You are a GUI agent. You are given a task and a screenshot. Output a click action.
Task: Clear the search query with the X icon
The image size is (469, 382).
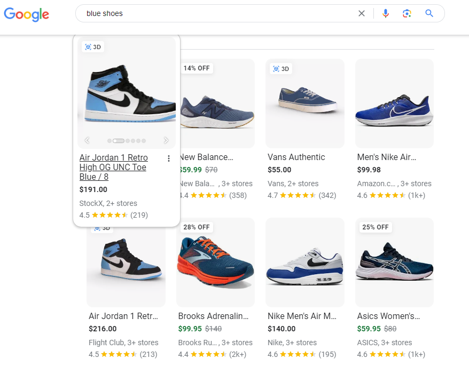362,13
